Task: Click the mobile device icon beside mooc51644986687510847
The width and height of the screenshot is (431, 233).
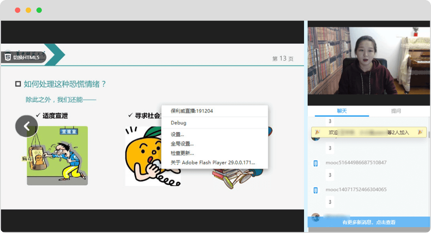Action: pyautogui.click(x=316, y=162)
